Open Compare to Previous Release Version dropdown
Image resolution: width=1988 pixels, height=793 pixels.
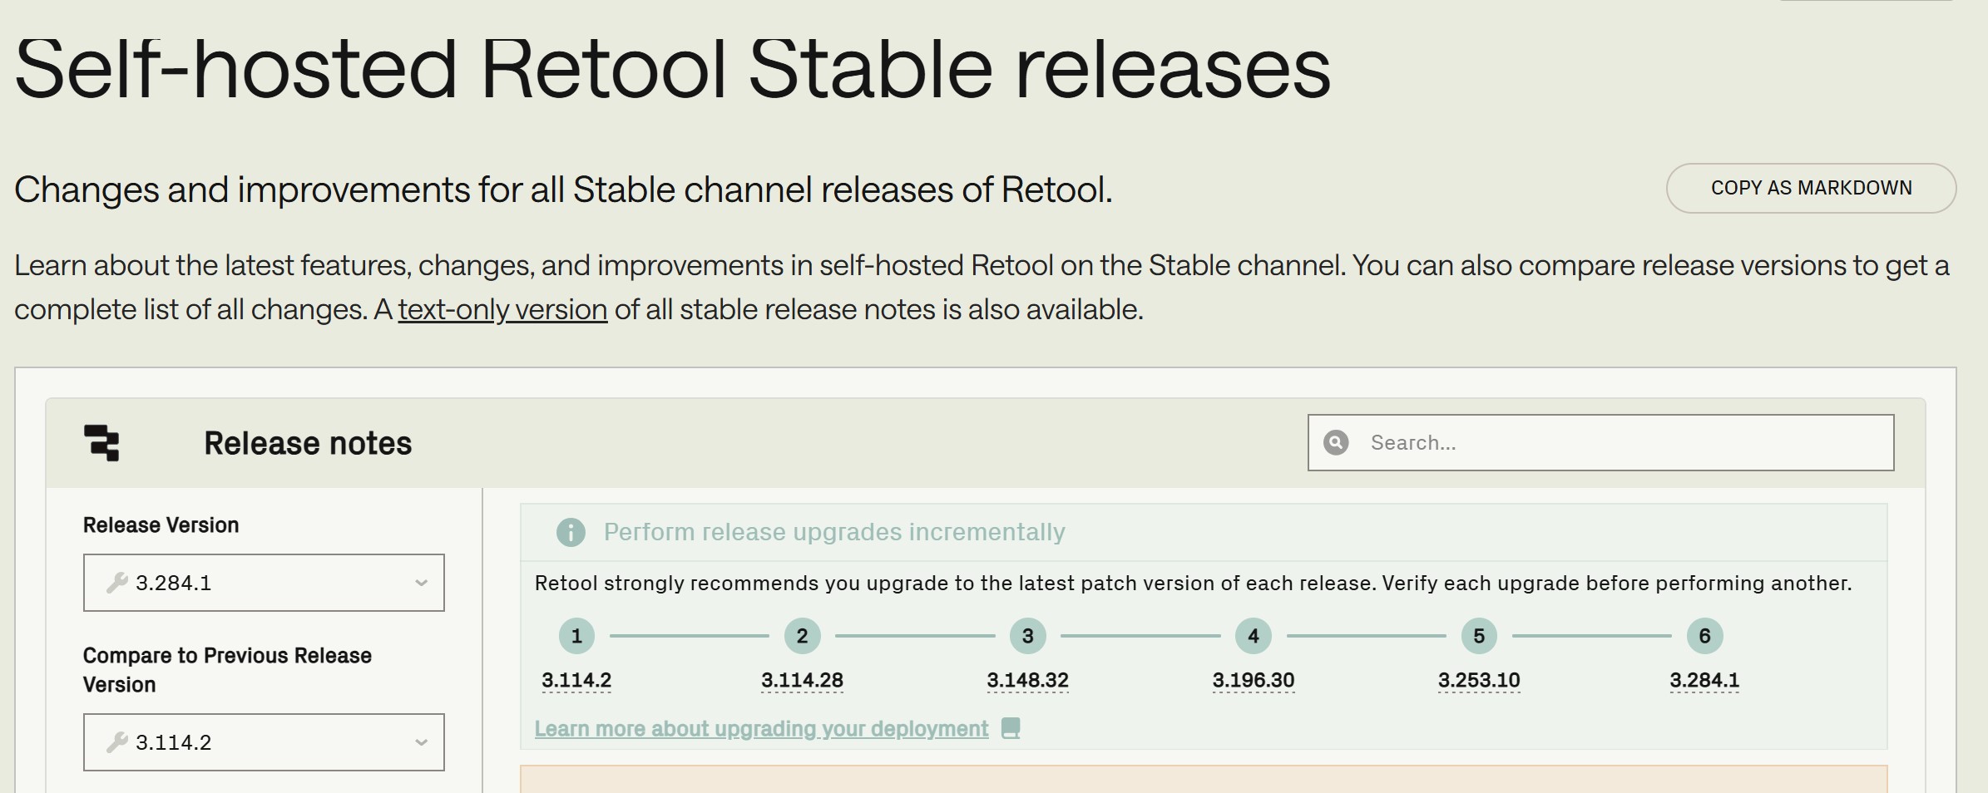tap(264, 742)
